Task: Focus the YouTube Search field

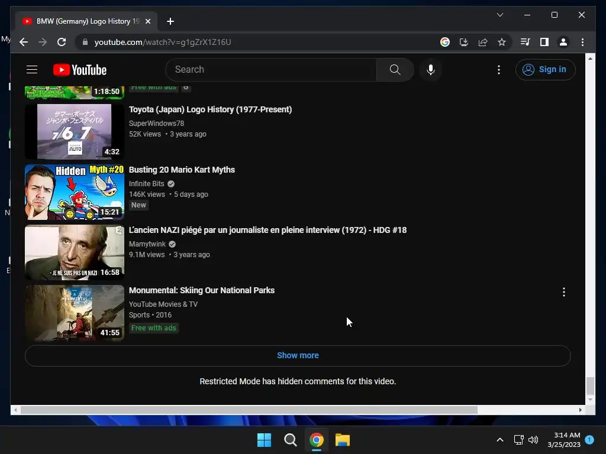Action: [x=271, y=70]
